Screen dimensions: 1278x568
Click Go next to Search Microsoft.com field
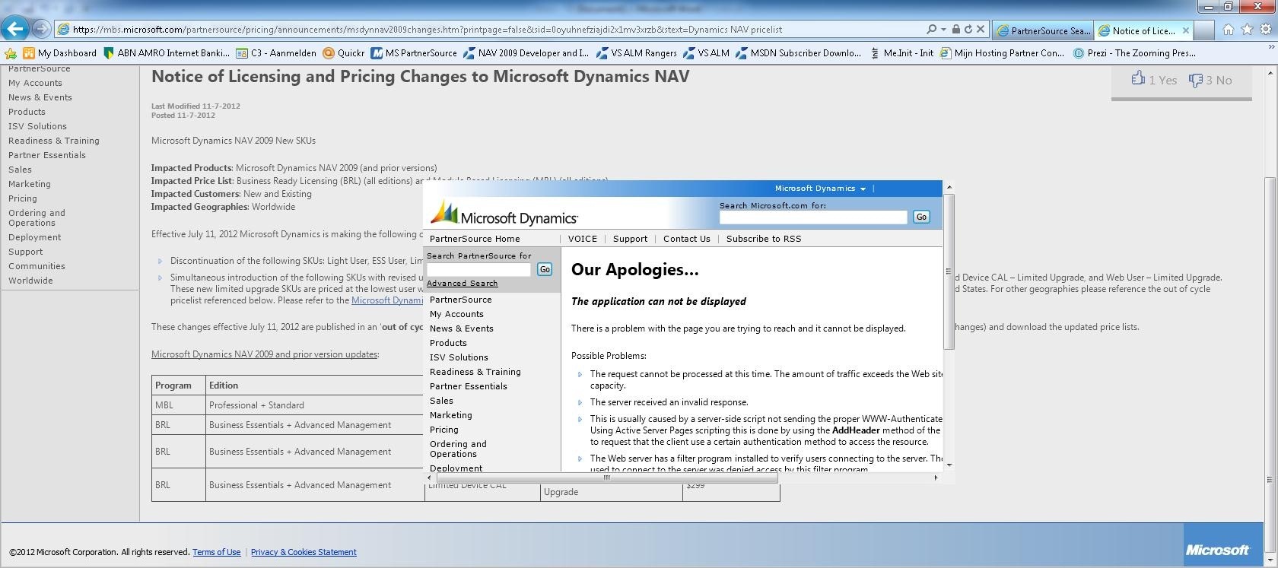point(921,217)
